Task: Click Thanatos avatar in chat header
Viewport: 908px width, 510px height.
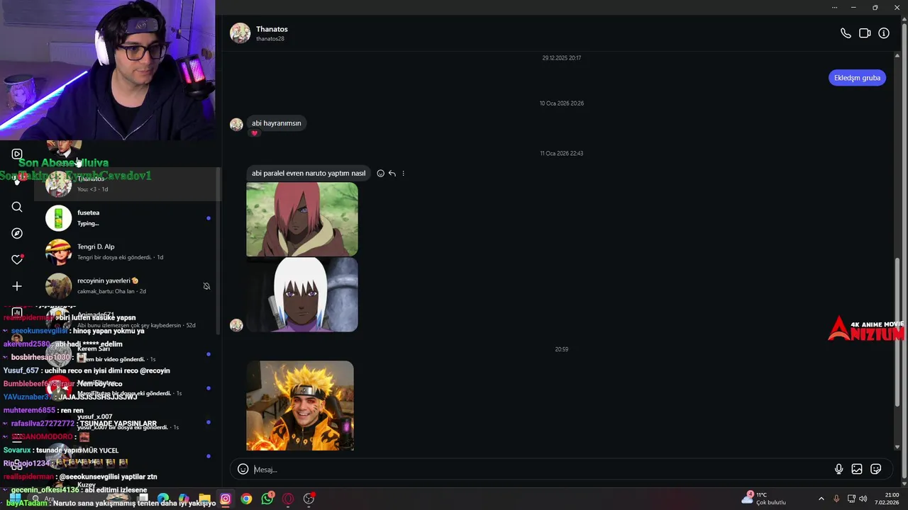Action: [x=240, y=33]
